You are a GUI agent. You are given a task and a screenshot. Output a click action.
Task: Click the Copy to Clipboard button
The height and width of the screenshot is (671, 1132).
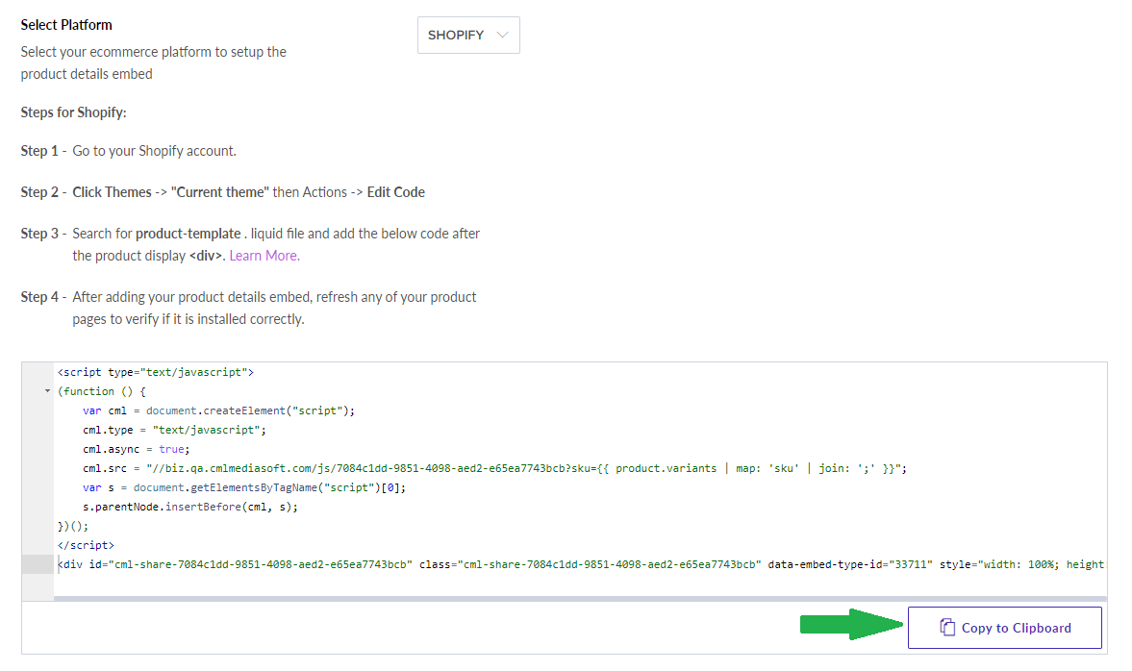click(x=1004, y=628)
